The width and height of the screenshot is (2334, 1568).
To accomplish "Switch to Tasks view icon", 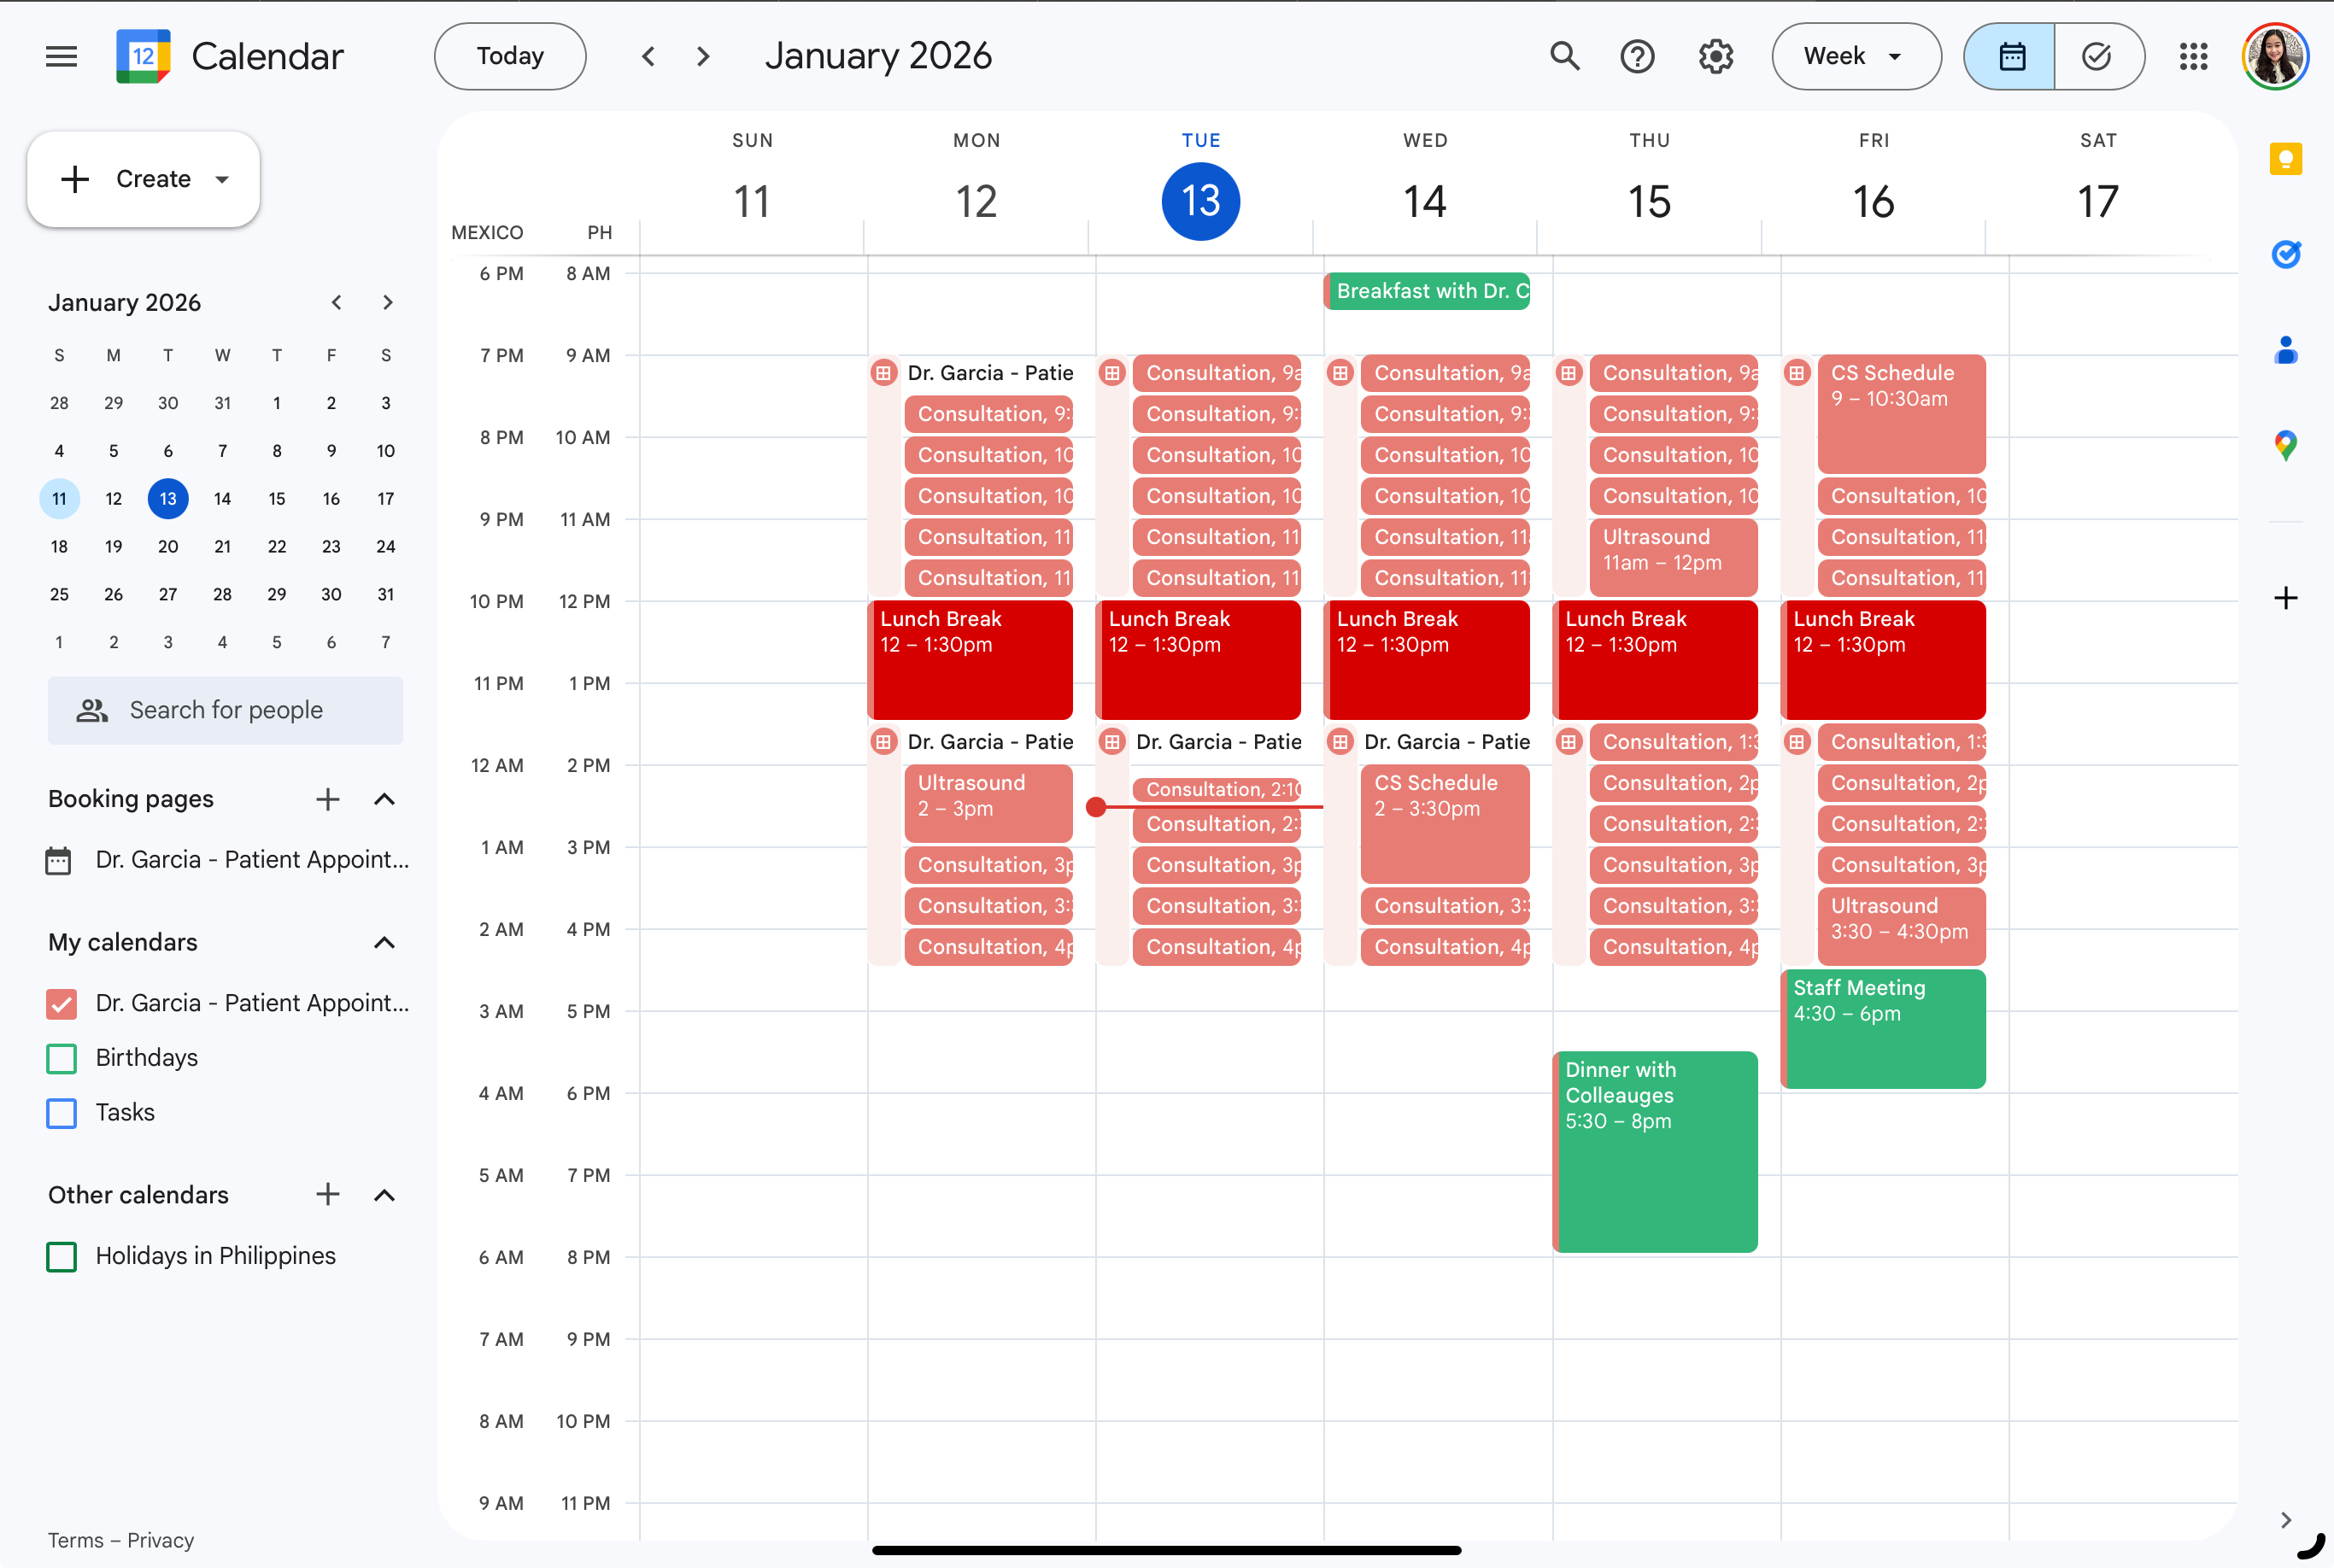I will (2096, 56).
